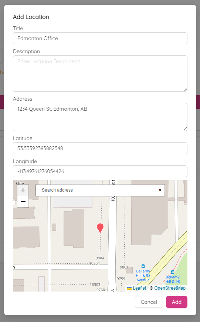Grab the Description resize handle
Image resolution: width=200 pixels, height=322 pixels.
[x=185, y=90]
